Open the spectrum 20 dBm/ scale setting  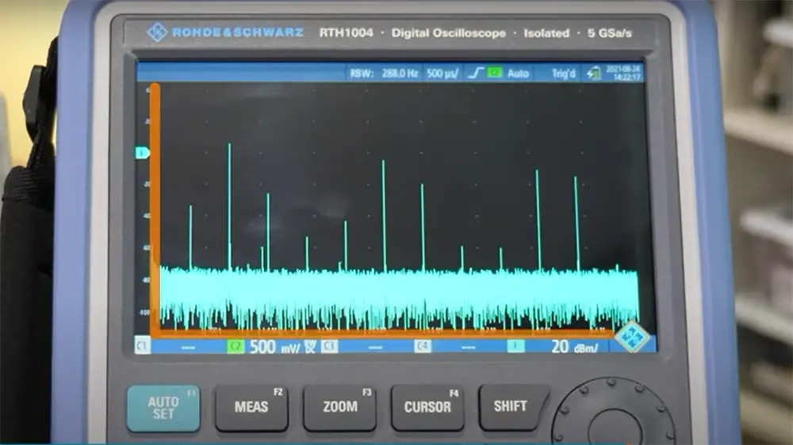coord(574,347)
